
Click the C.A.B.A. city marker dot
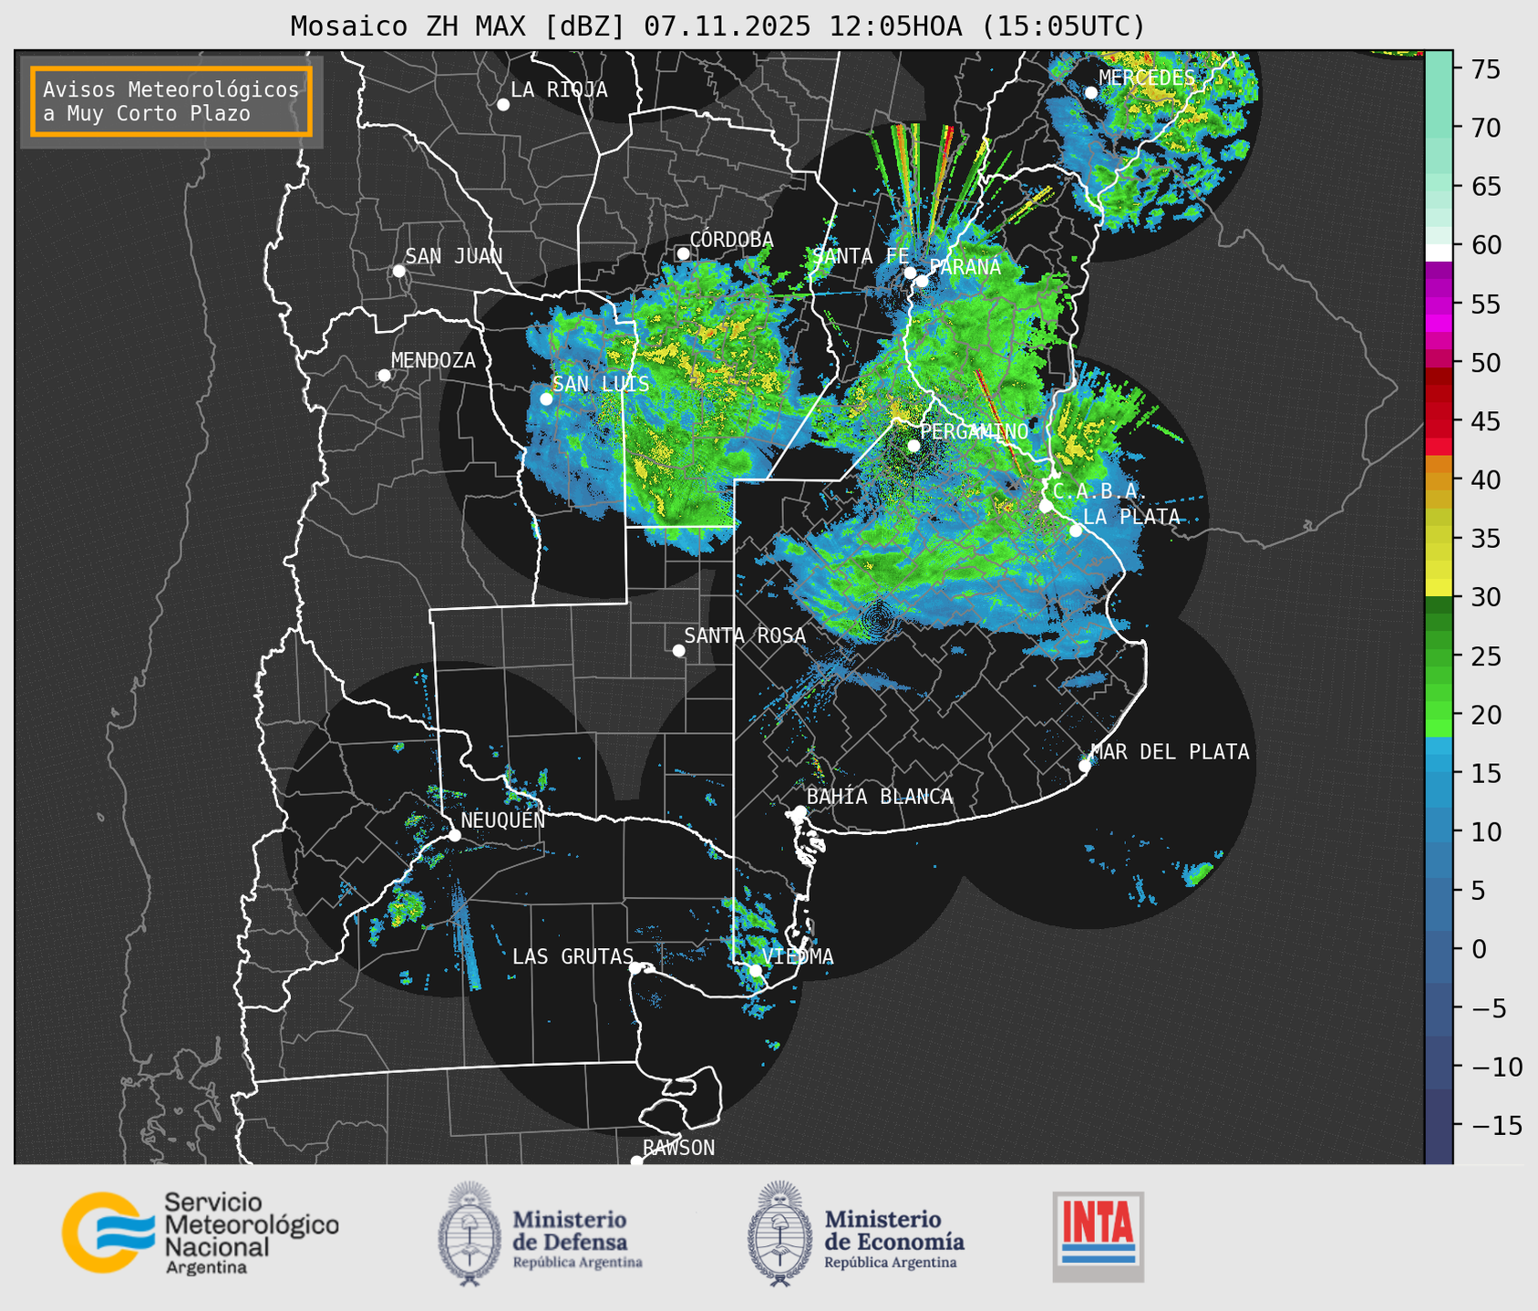pos(1046,506)
